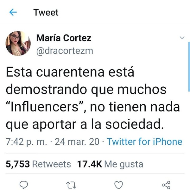This screenshot has height=190, width=190.
Task: Open the tweet options chevron
Action: pyautogui.click(x=182, y=38)
